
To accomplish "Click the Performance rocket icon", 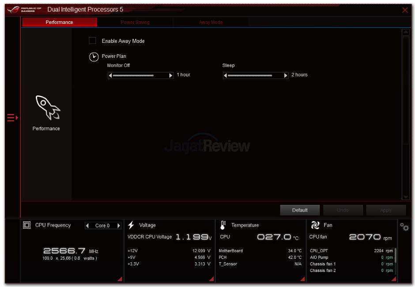I will pyautogui.click(x=47, y=107).
